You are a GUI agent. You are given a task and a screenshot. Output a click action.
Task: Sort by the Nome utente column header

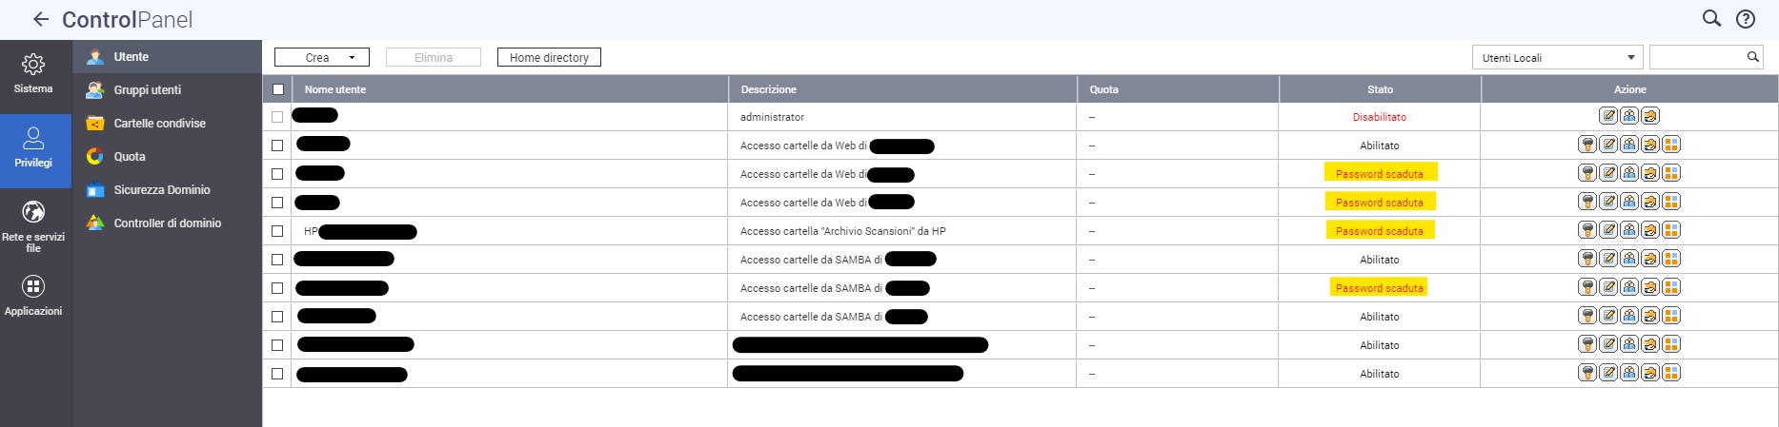335,89
